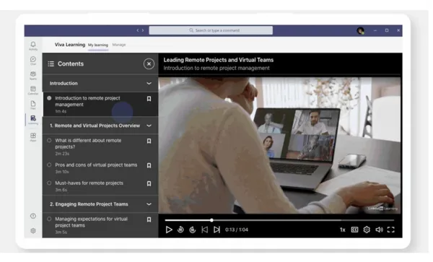Viewport: 433px width, 262px height.
Task: Open the Manage tab
Action: tap(119, 45)
